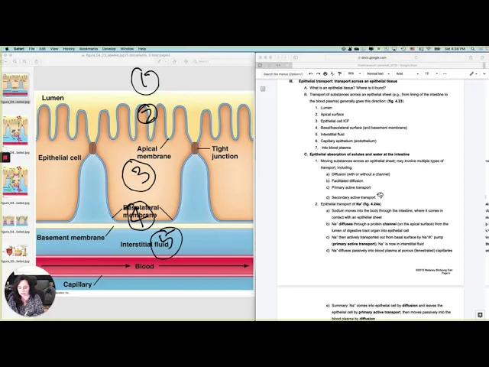Screen dimensions: 489x367
Task: Click the menu bar clock
Action: [x=455, y=49]
